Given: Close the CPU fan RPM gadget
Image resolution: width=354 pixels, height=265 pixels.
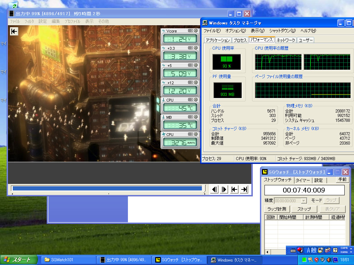Looking at the screenshot, I should pos(196,134).
